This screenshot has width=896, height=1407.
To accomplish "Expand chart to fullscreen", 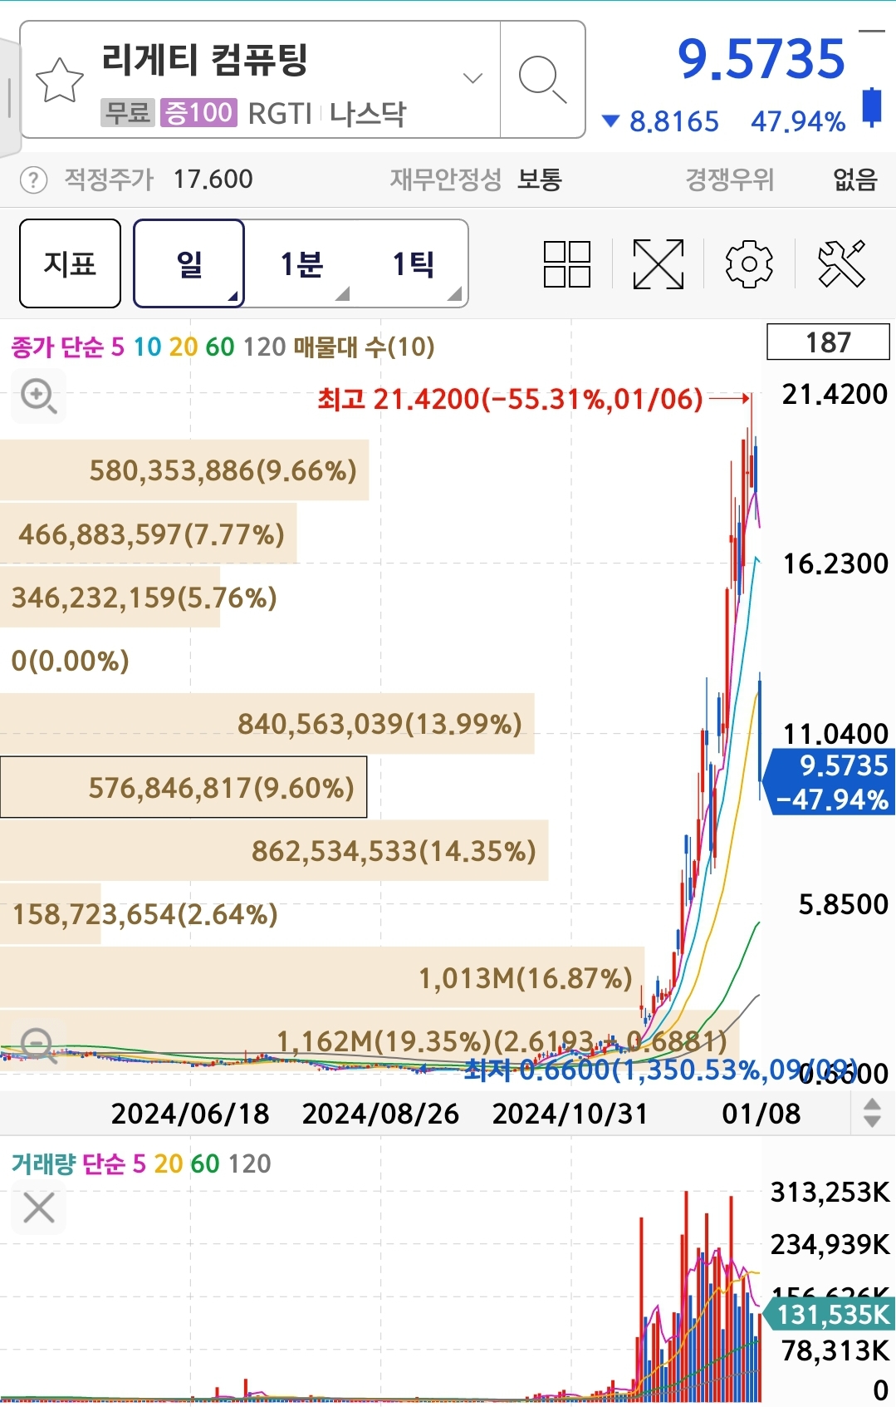I will [659, 264].
